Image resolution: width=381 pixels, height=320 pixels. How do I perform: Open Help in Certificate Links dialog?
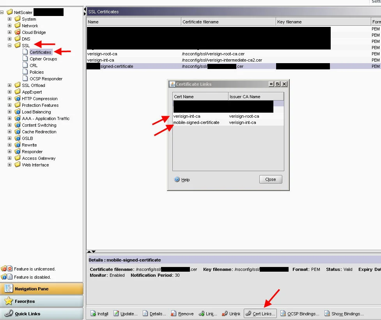(182, 179)
